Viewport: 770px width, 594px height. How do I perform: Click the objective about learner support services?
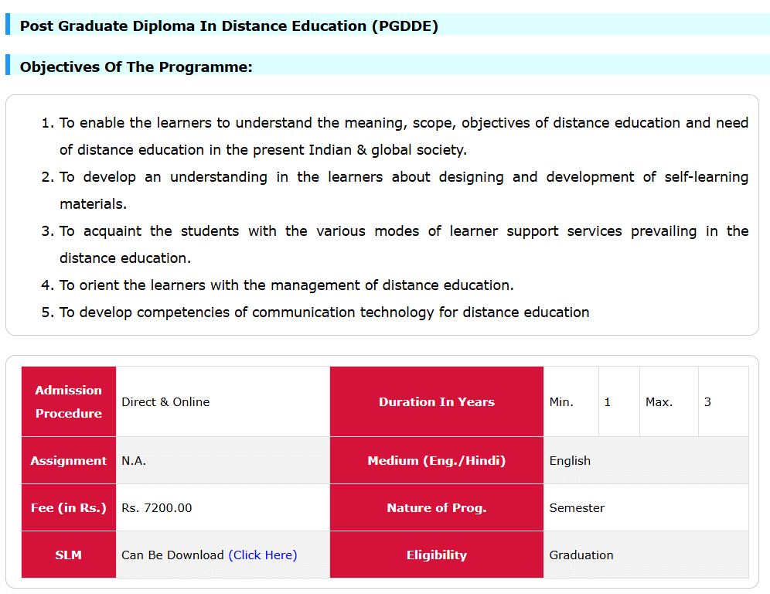tap(403, 244)
